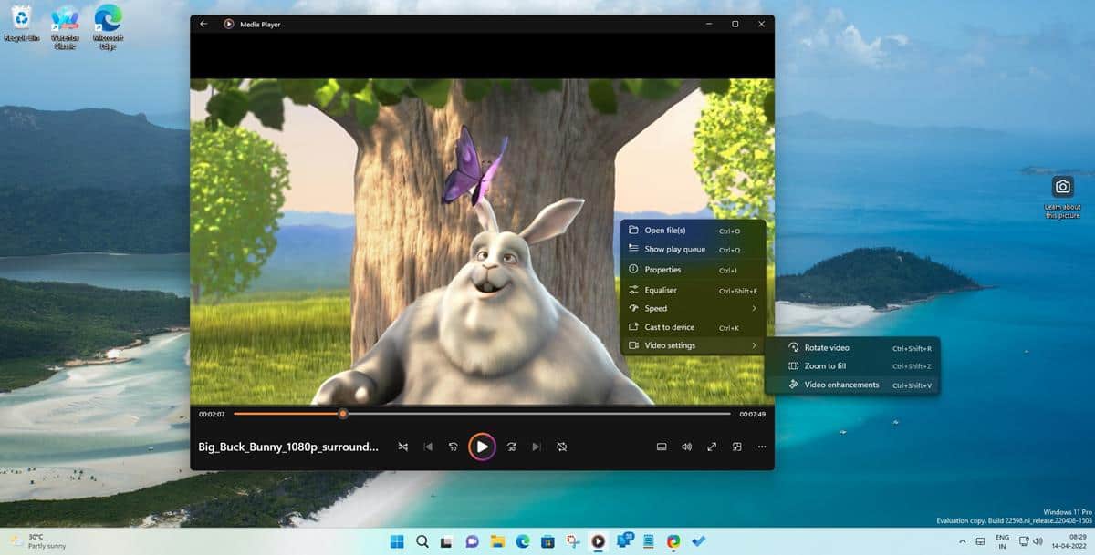Select Zoom to fill option

[x=852, y=366]
